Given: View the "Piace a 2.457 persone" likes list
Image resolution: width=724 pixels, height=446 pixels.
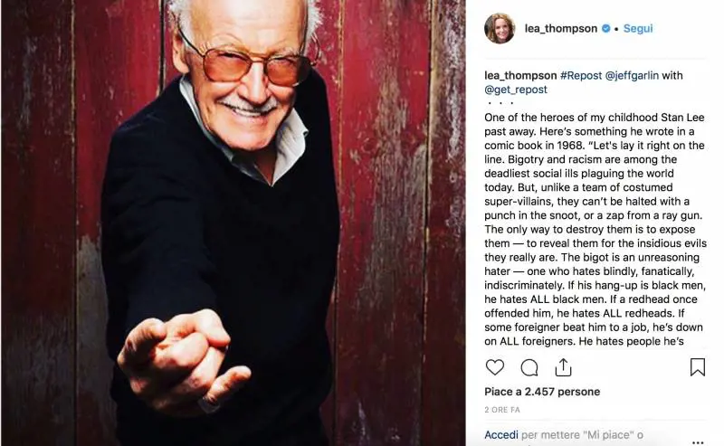Looking at the screenshot, I should click(542, 392).
